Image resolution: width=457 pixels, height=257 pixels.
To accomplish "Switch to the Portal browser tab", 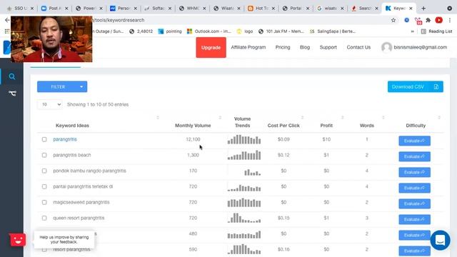I will [x=296, y=9].
